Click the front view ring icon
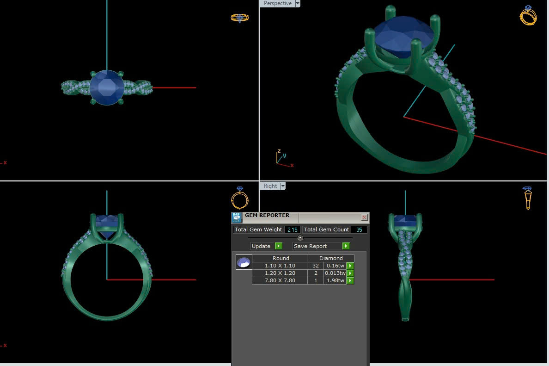 tap(239, 199)
